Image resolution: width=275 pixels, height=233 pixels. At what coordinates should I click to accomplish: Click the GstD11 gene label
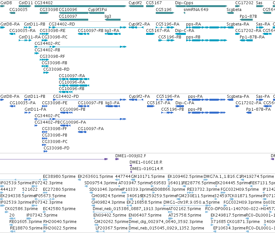point(26,3)
